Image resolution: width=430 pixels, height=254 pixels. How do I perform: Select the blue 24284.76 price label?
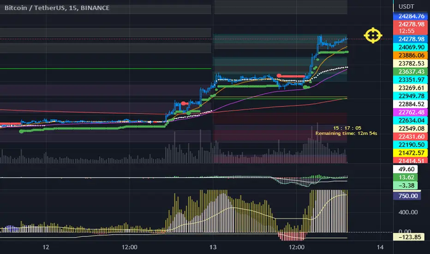pos(410,16)
